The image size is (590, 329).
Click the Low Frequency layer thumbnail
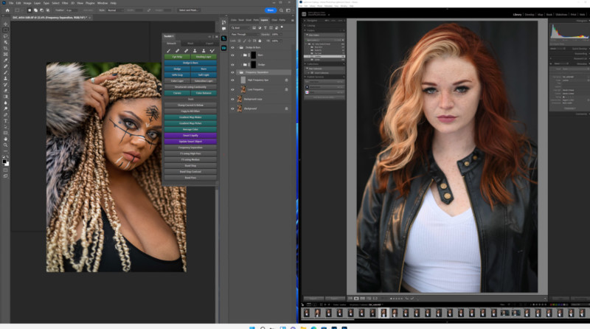click(x=243, y=89)
